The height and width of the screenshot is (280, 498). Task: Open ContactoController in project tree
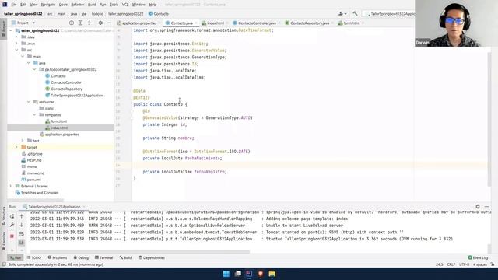click(x=66, y=82)
